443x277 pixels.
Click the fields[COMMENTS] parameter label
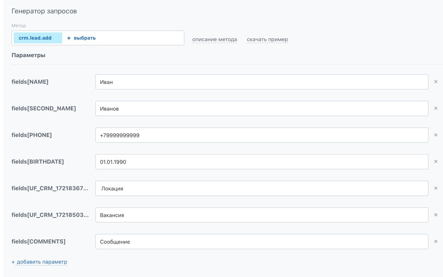[38, 241]
